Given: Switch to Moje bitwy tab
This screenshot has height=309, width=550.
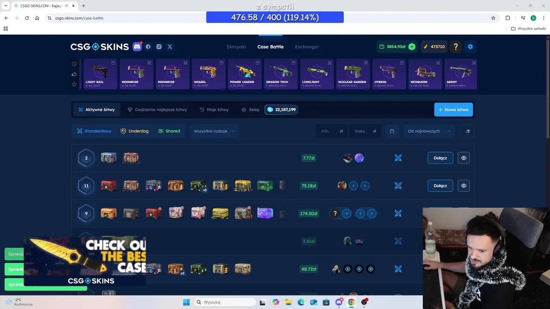Looking at the screenshot, I should pyautogui.click(x=214, y=110).
